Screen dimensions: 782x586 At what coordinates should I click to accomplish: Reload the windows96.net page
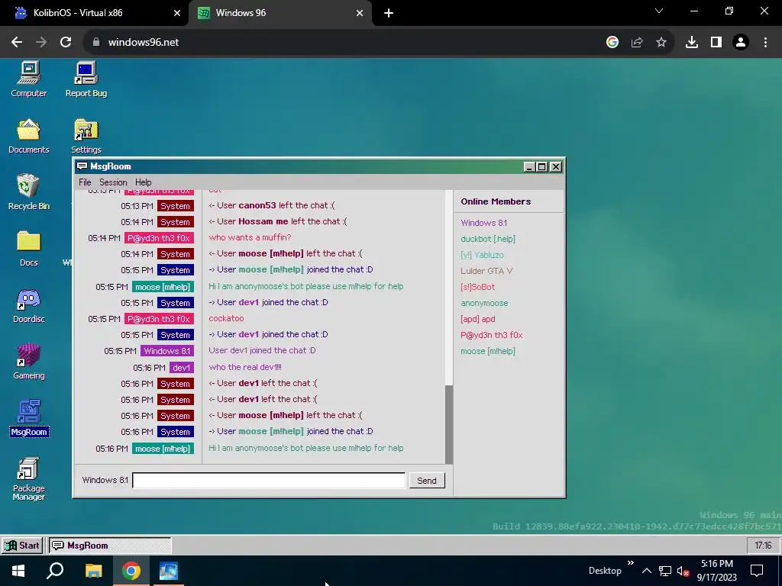[x=66, y=42]
